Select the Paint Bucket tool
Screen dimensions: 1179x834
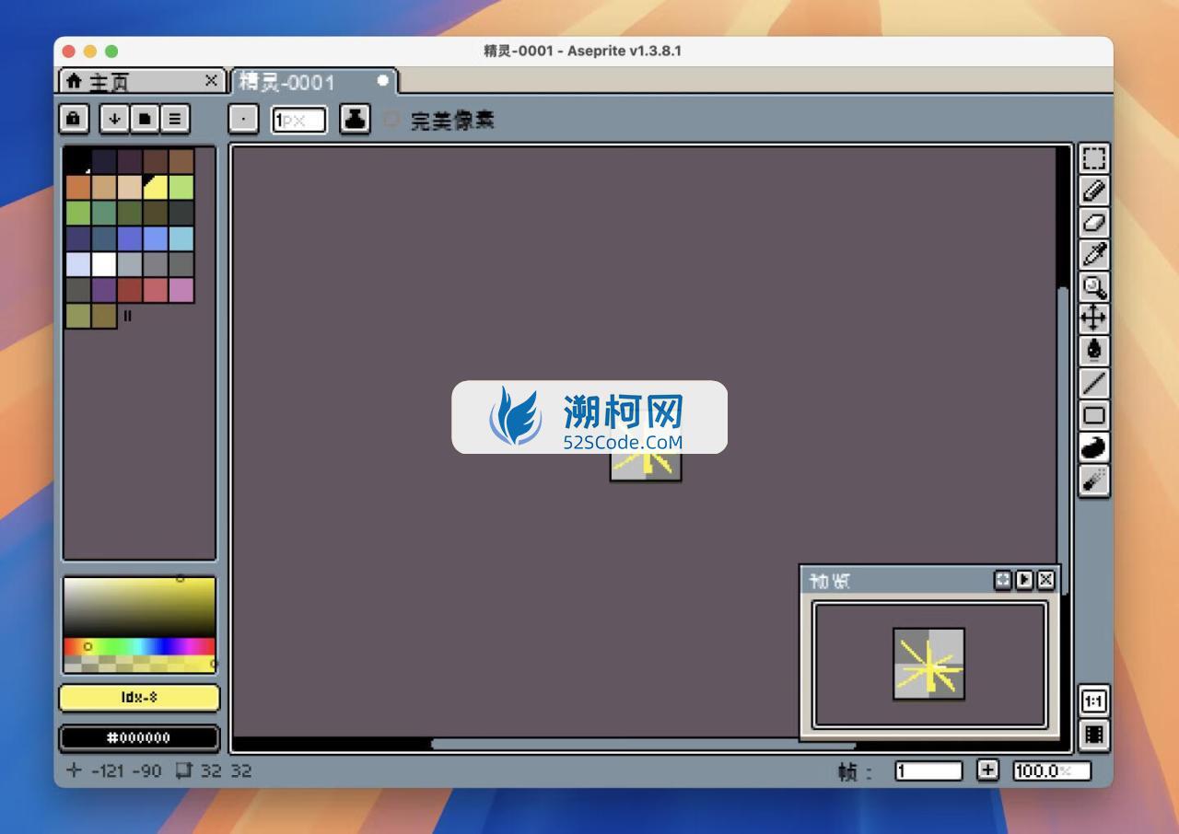pos(1093,352)
